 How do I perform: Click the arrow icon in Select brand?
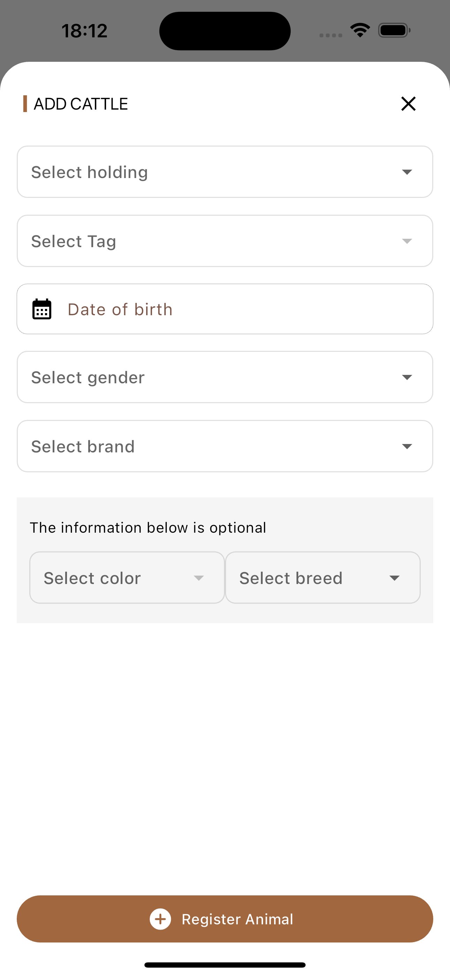[407, 446]
